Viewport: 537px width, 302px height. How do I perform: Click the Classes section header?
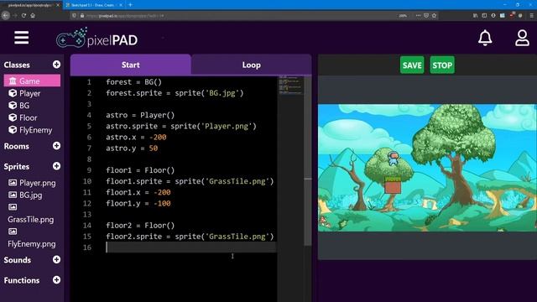click(17, 65)
